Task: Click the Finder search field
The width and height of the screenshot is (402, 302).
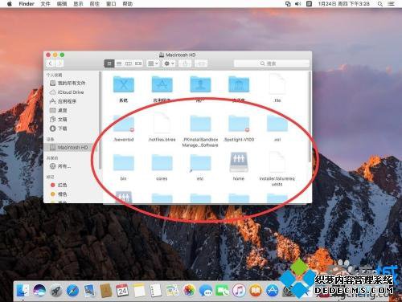Action: click(x=272, y=63)
